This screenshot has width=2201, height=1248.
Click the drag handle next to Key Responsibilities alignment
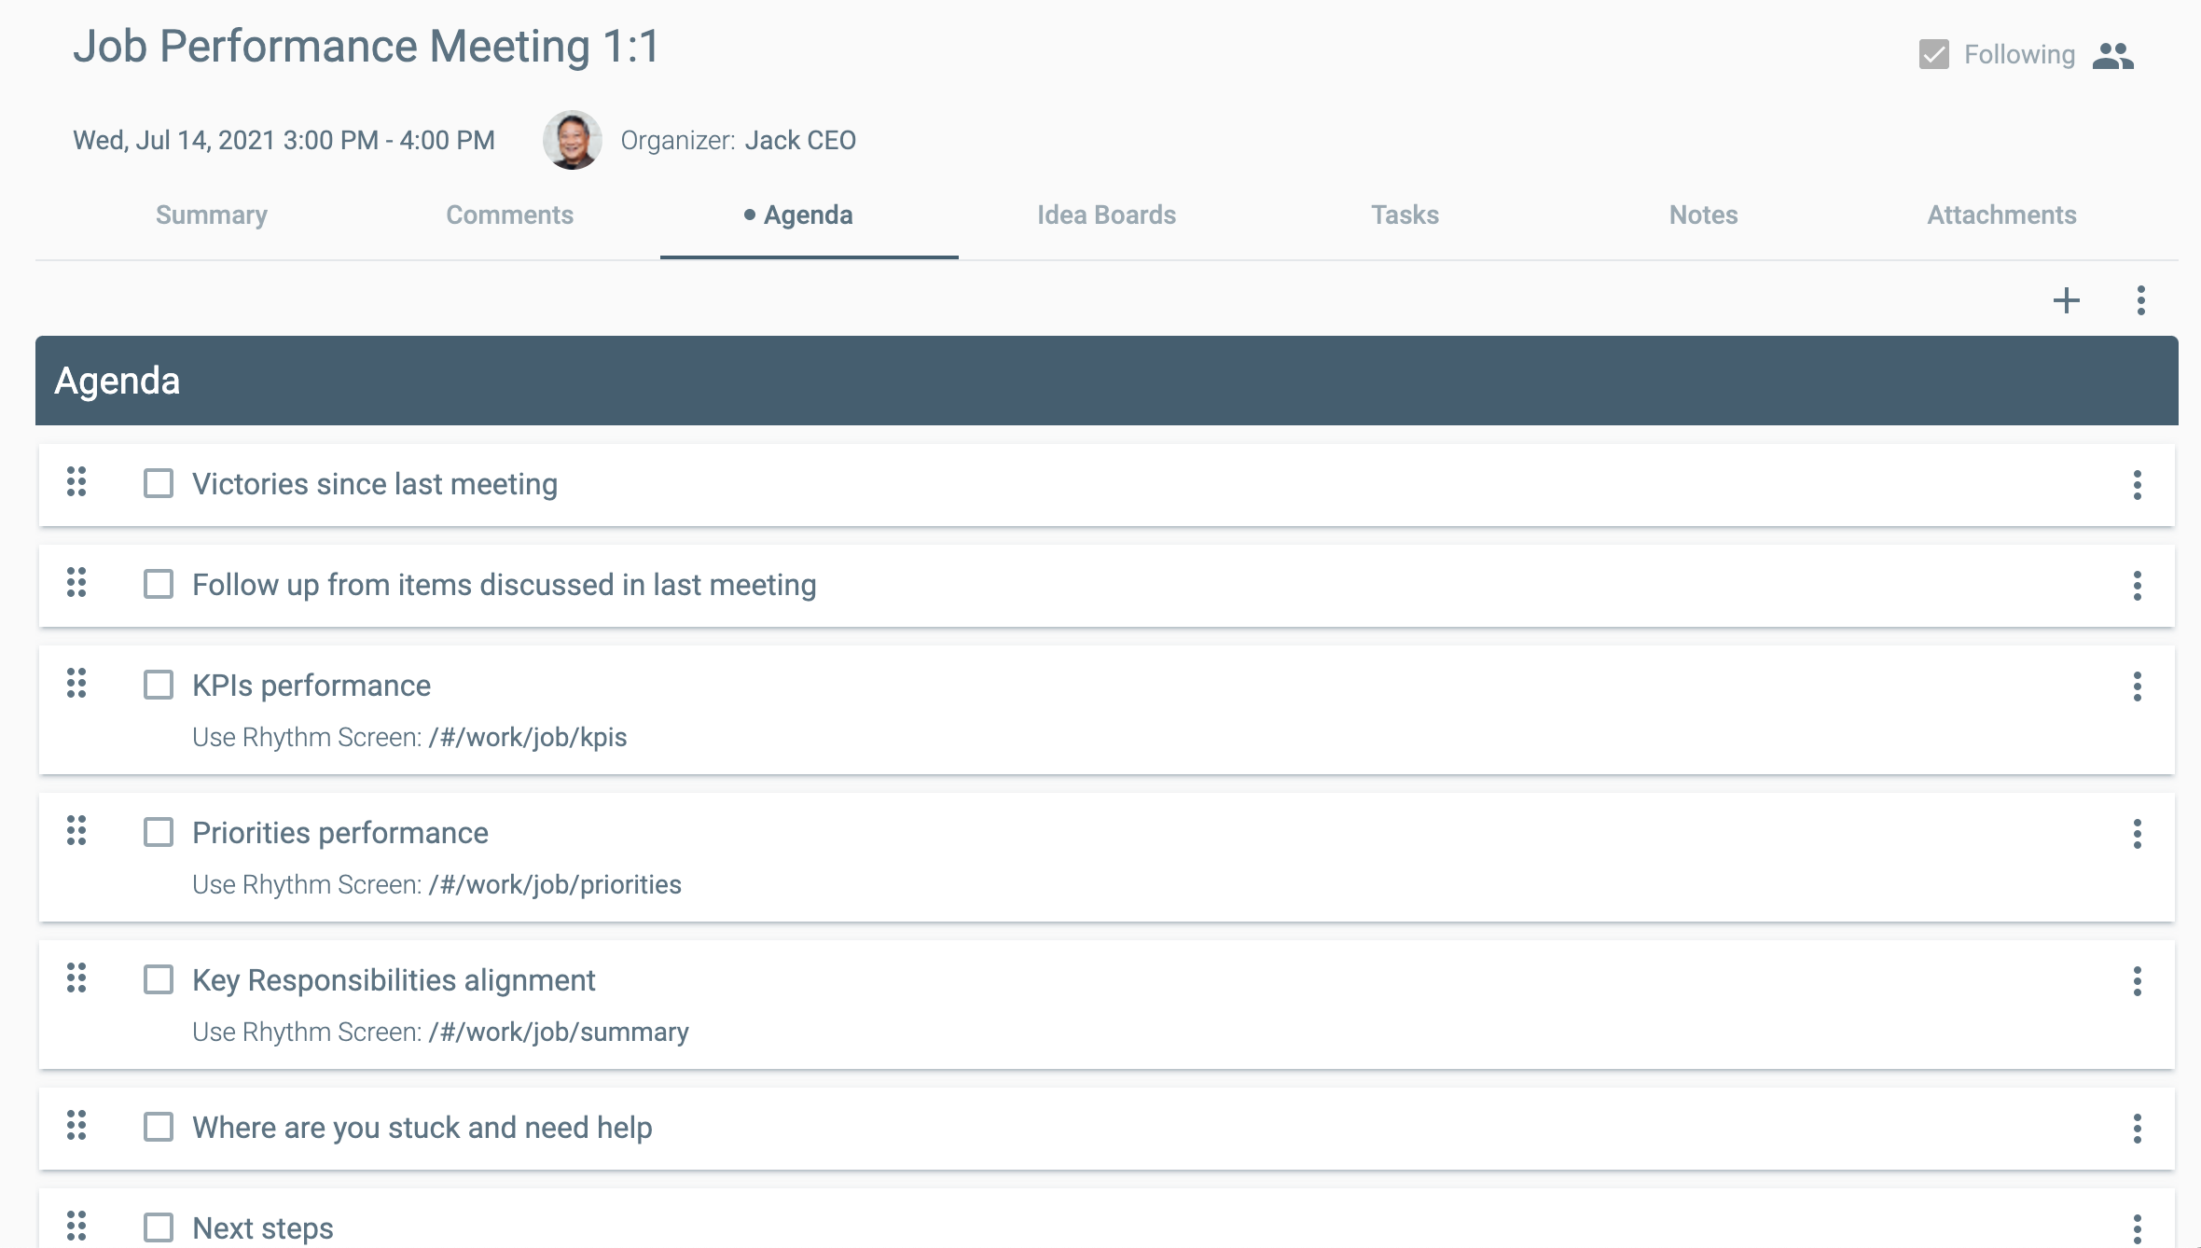[x=76, y=978]
